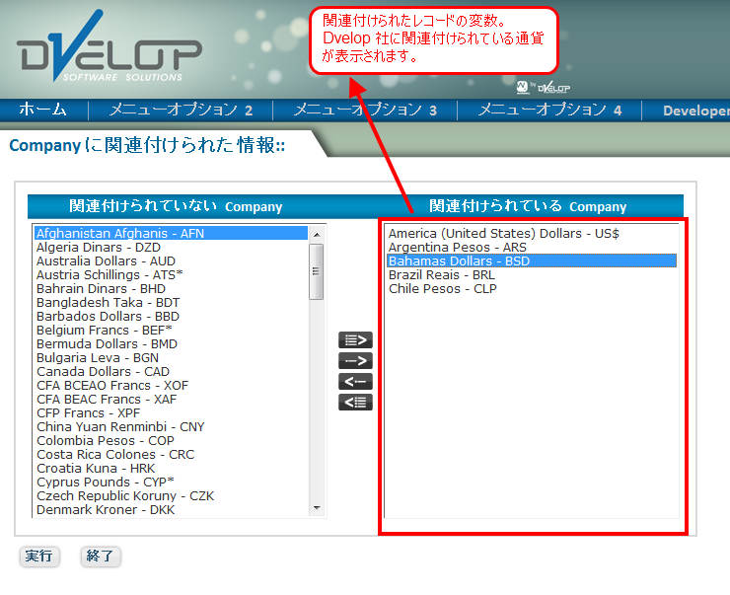Click the move-all-right arrow button
Viewport: 730px width, 595px height.
[x=355, y=340]
